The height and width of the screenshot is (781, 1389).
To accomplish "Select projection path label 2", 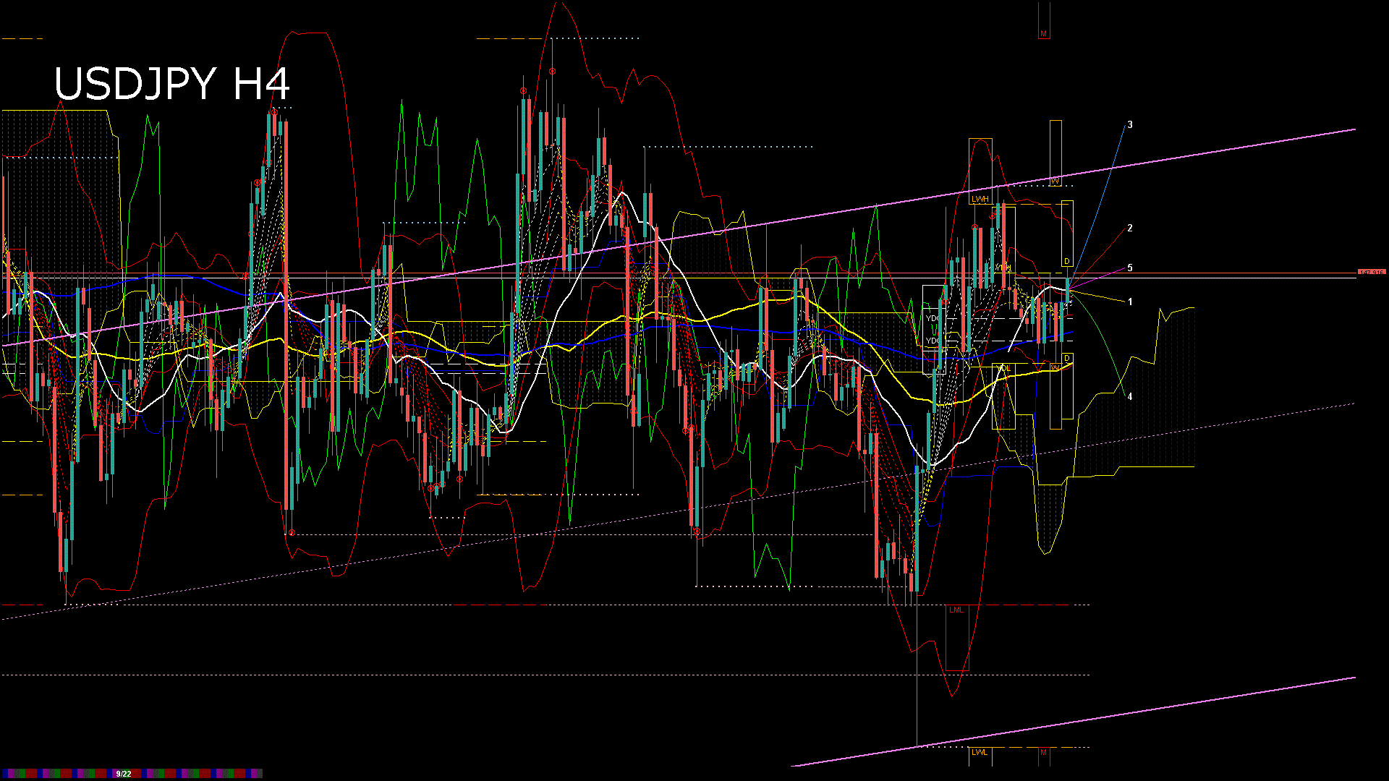I will (1130, 229).
